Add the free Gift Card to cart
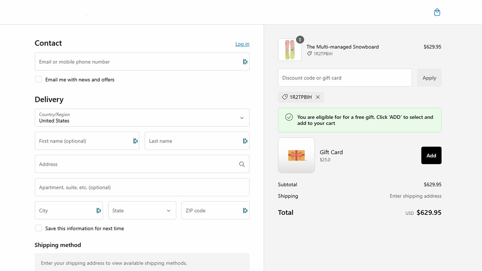This screenshot has height=271, width=482. click(x=431, y=155)
